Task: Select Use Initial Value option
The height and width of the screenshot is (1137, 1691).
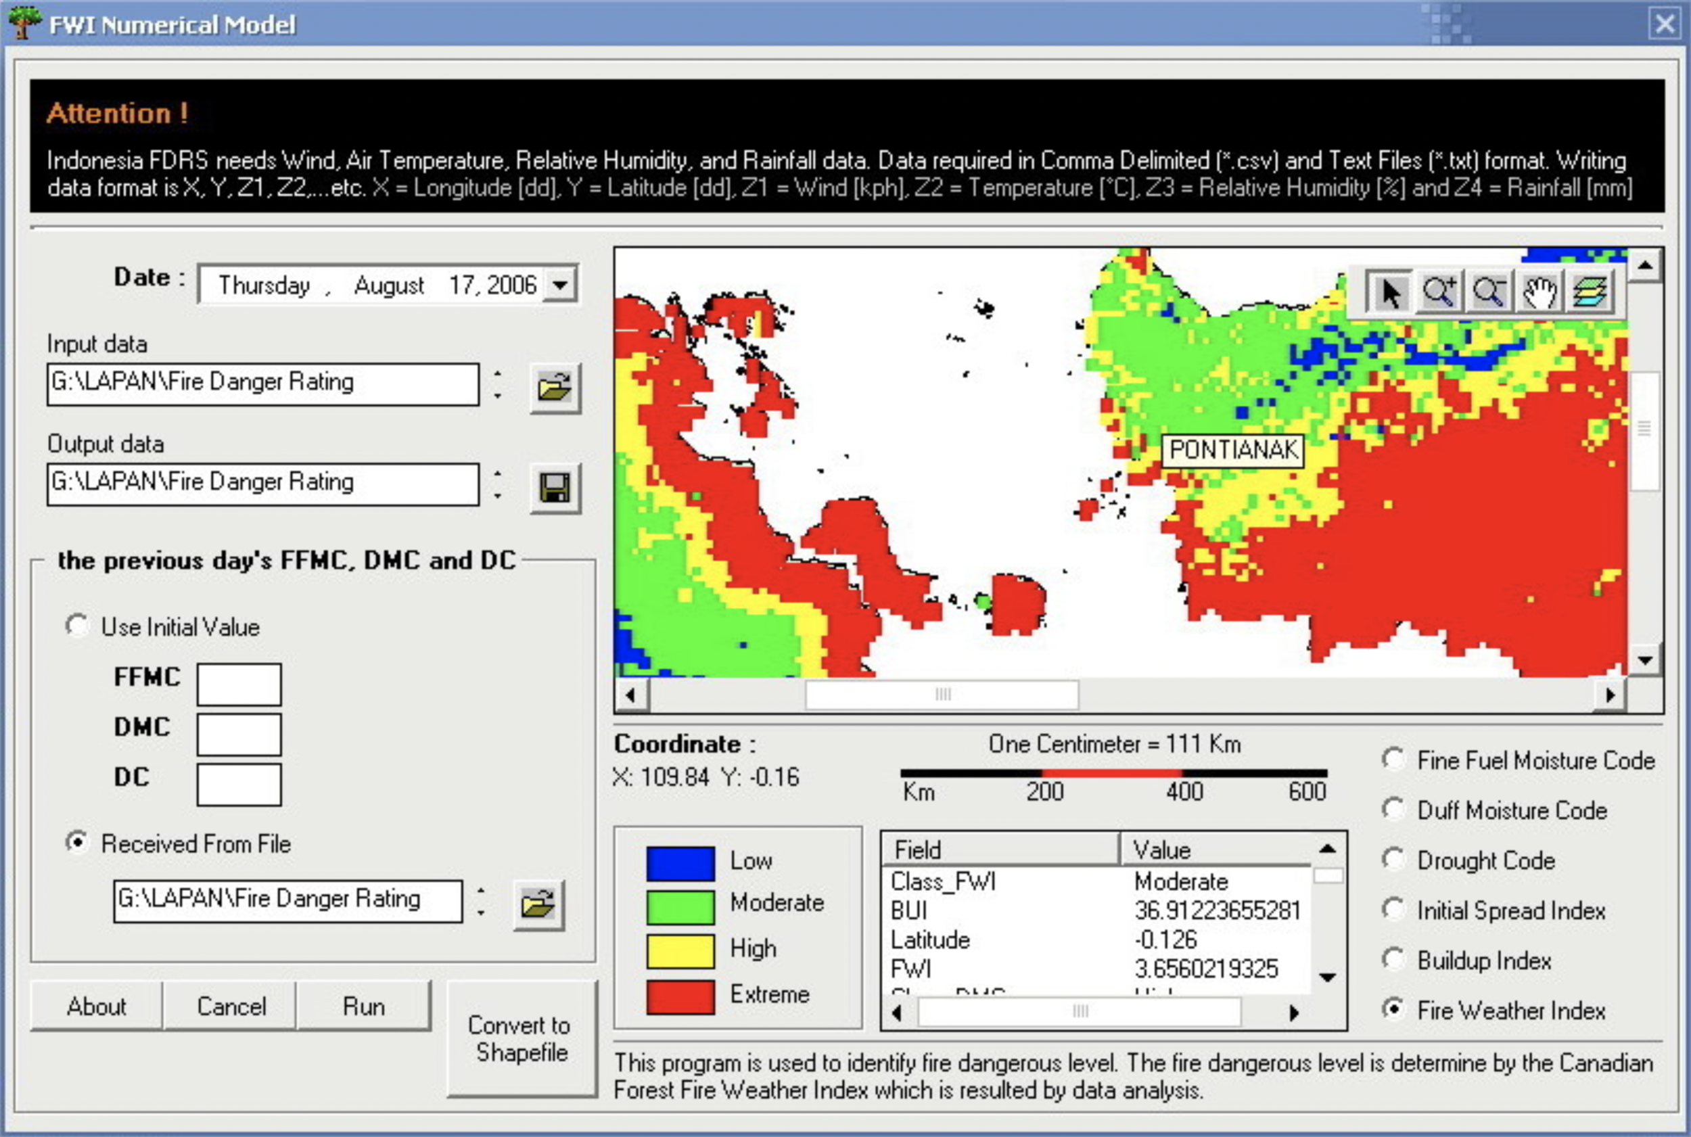Action: (78, 625)
